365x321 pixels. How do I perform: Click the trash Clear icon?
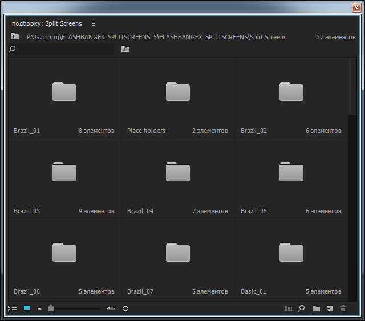click(343, 308)
